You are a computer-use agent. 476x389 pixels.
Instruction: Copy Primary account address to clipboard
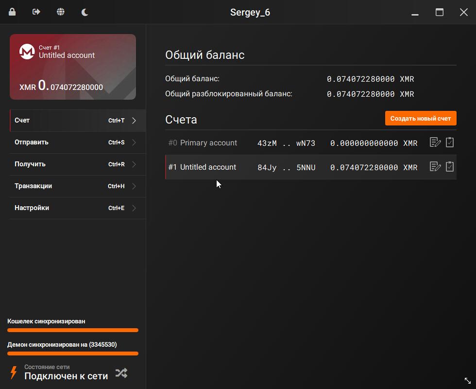(450, 142)
